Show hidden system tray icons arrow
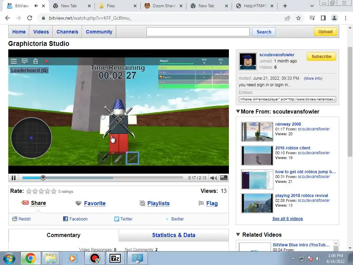 (293, 258)
